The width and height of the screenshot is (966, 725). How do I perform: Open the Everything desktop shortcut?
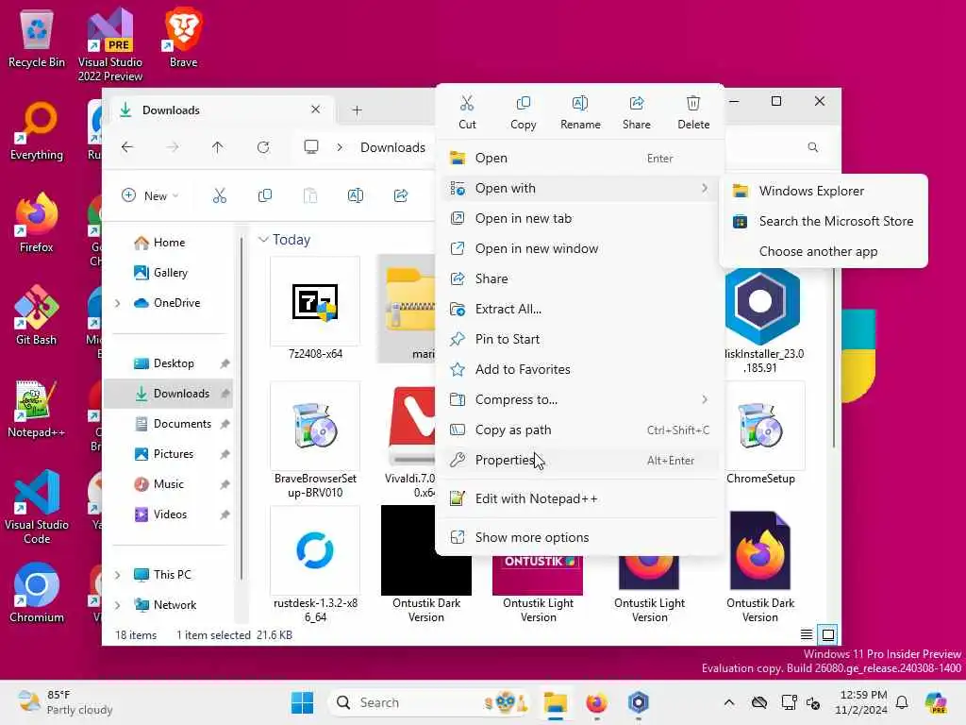pyautogui.click(x=37, y=130)
